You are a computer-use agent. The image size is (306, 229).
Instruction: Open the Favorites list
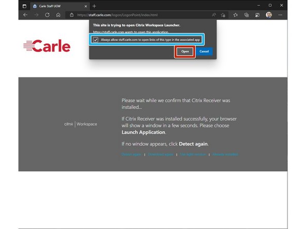coord(236,15)
